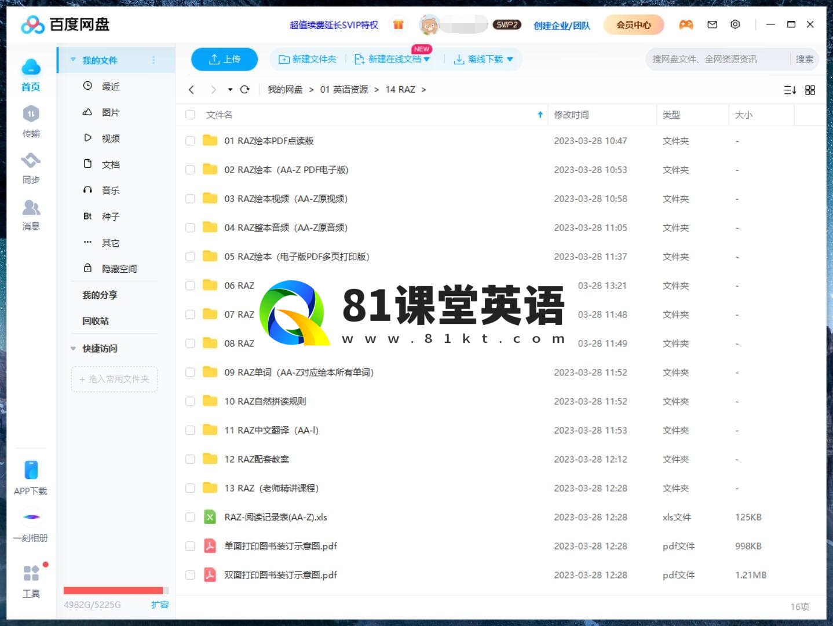Click the search input field

coord(717,59)
